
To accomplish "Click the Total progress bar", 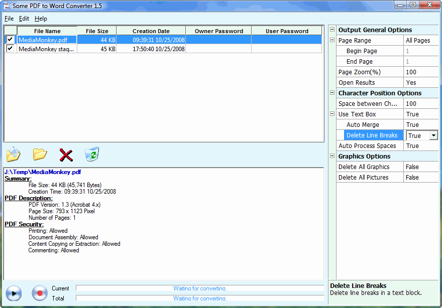I will coord(200,298).
